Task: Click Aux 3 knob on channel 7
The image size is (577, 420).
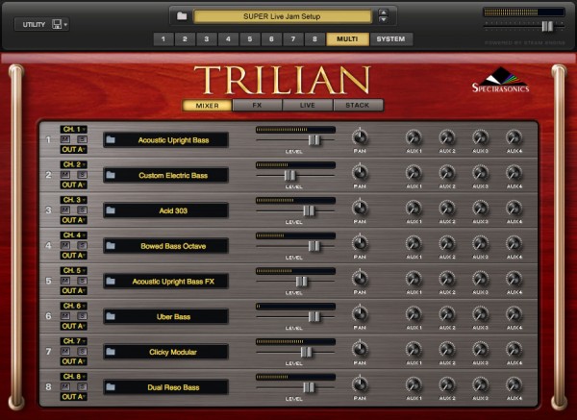Action: coord(481,350)
